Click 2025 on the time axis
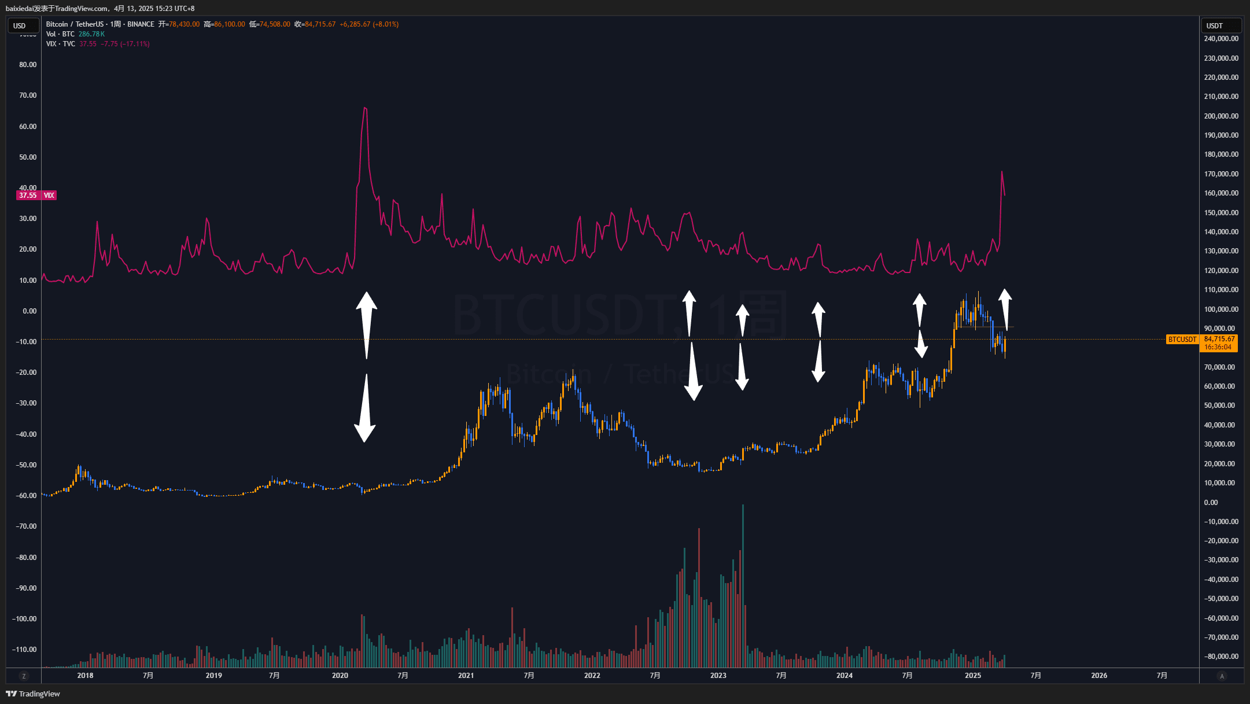 973,676
